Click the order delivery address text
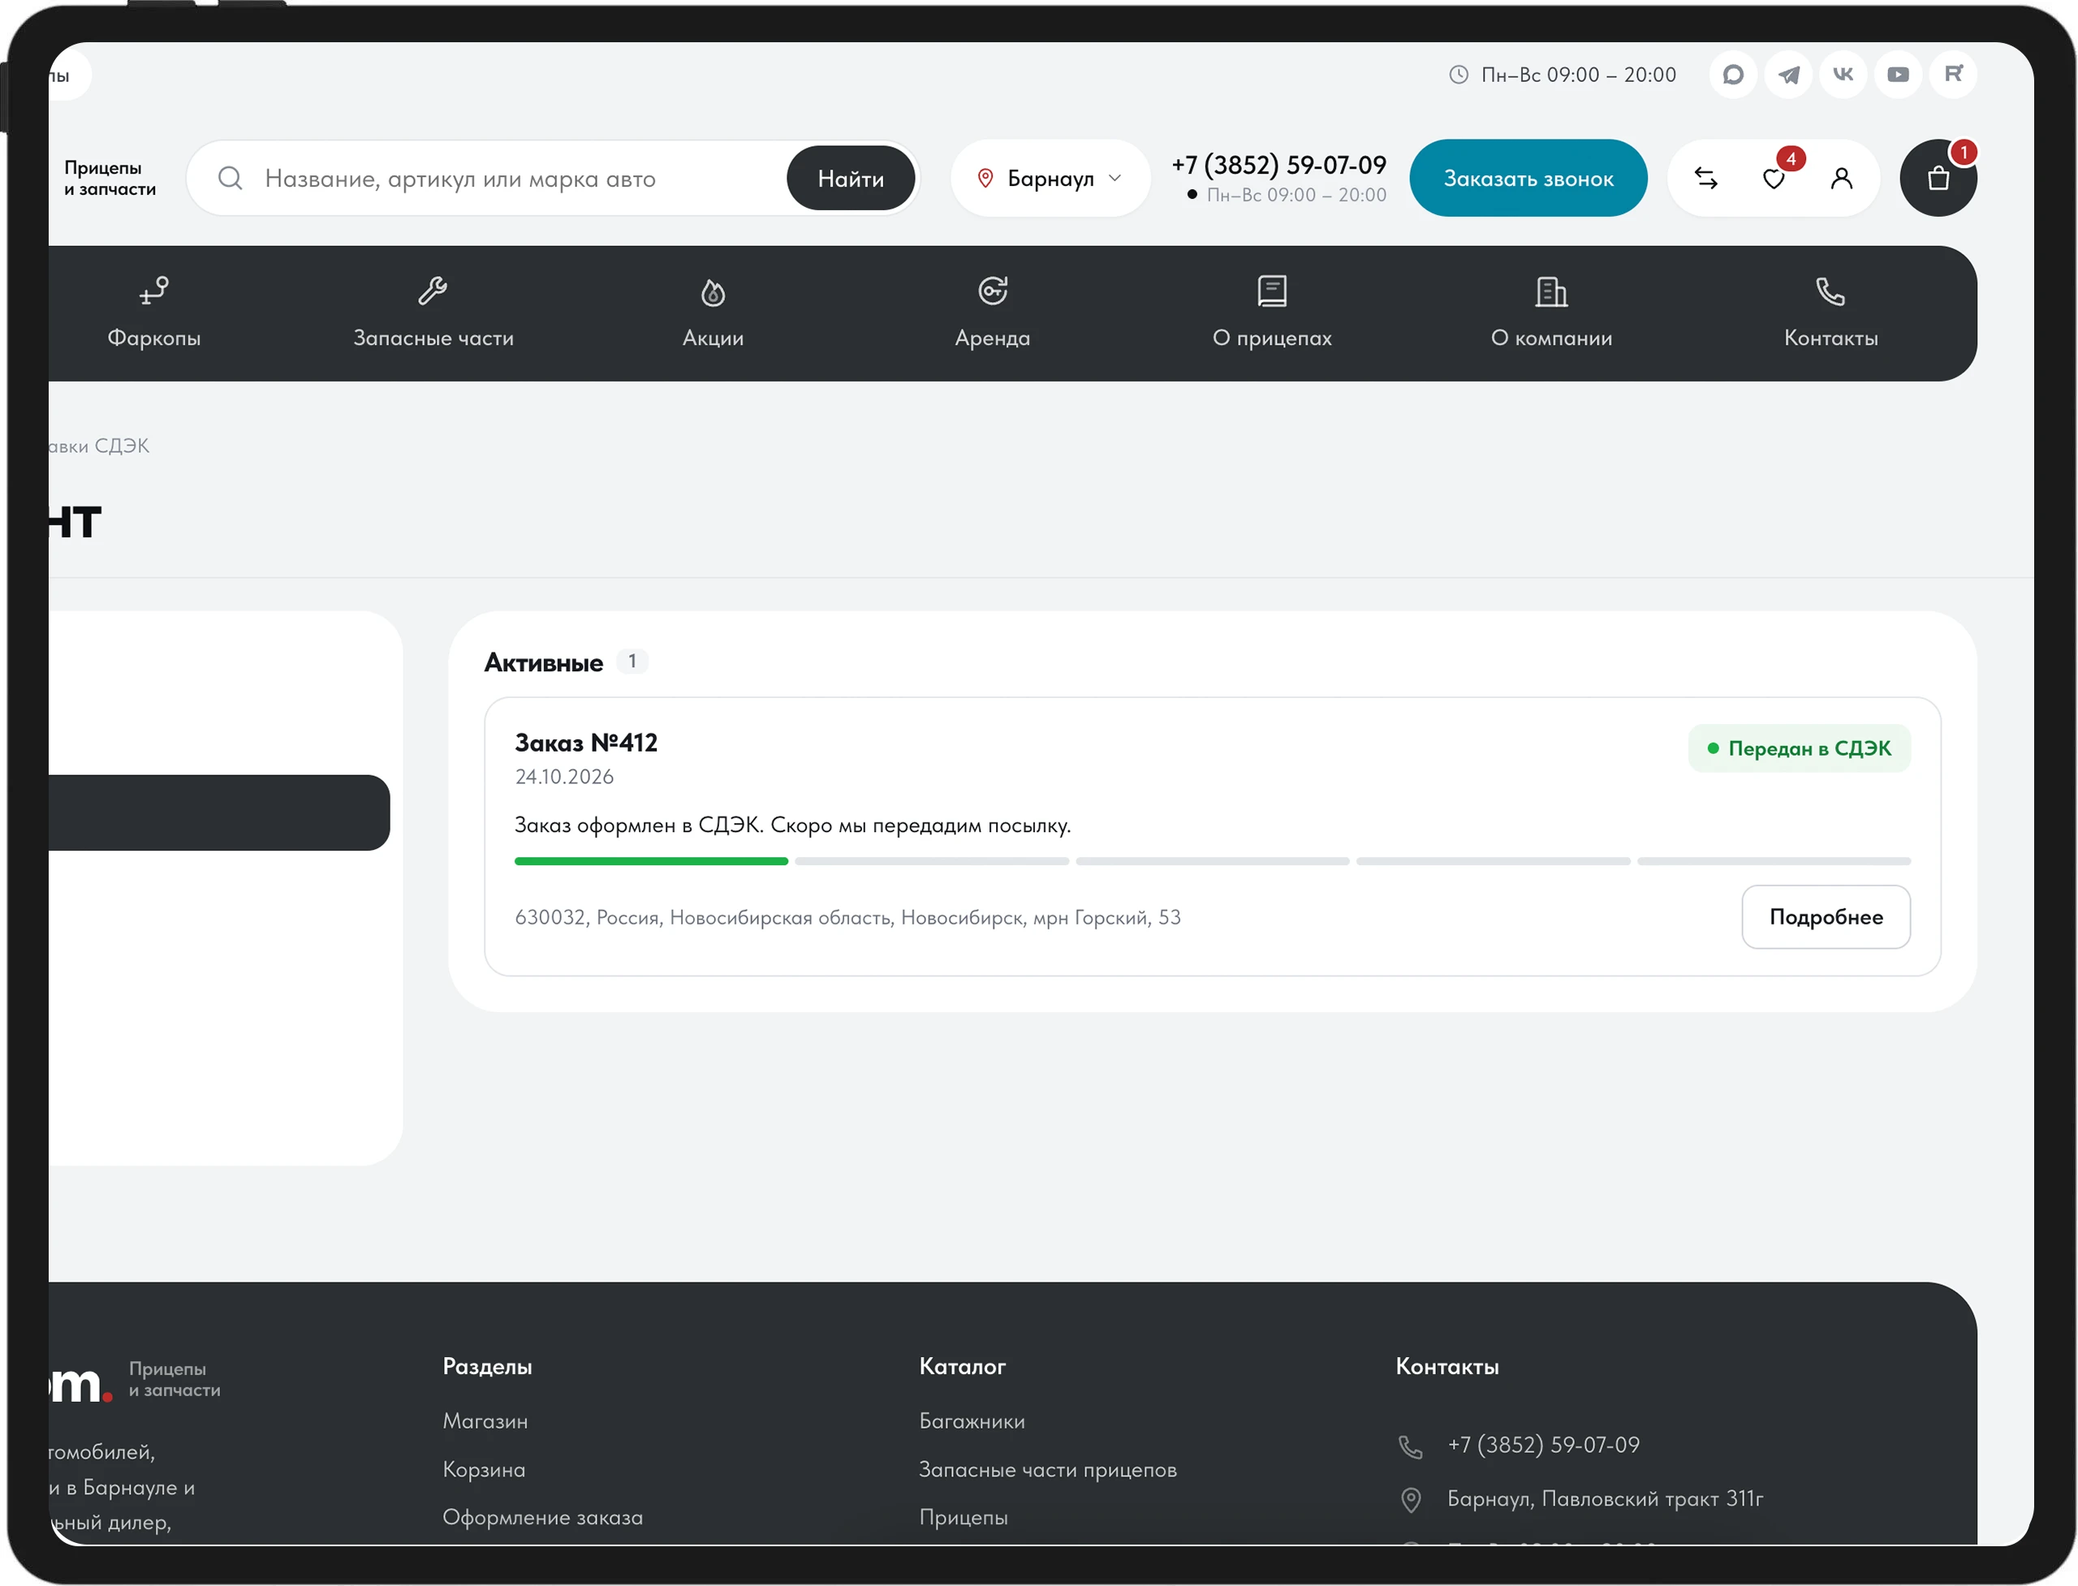Screen dimensions: 2078x1586 [847, 918]
